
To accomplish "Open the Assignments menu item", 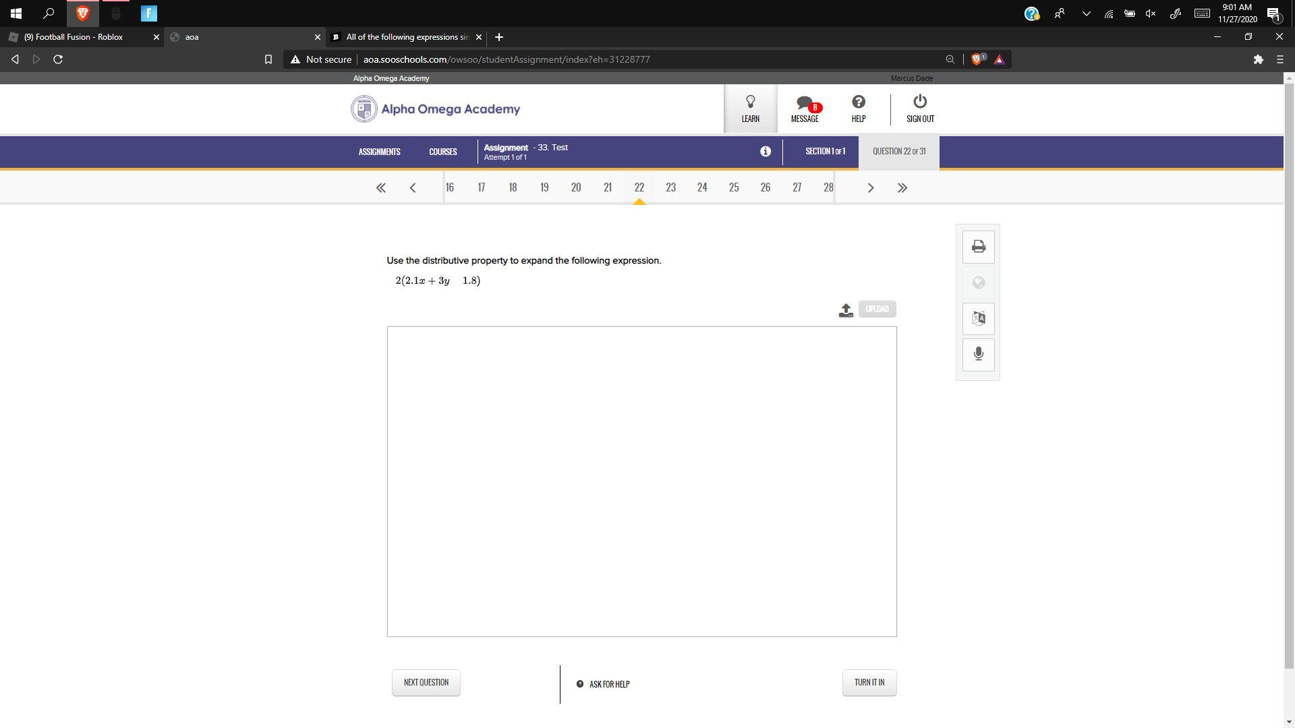I will tap(379, 152).
